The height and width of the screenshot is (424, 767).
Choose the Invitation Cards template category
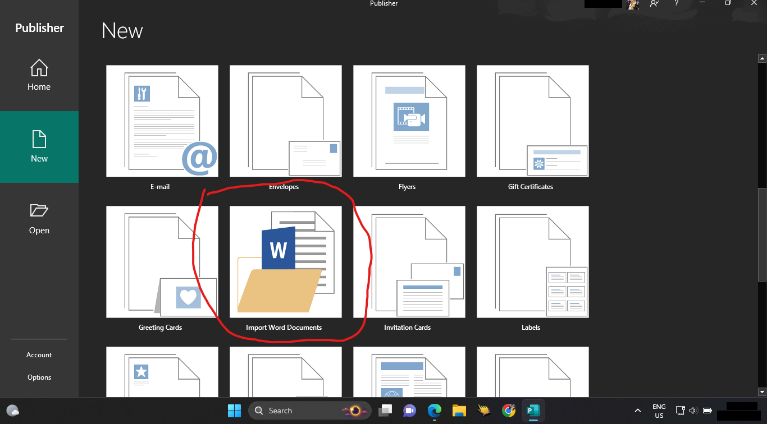tap(409, 269)
